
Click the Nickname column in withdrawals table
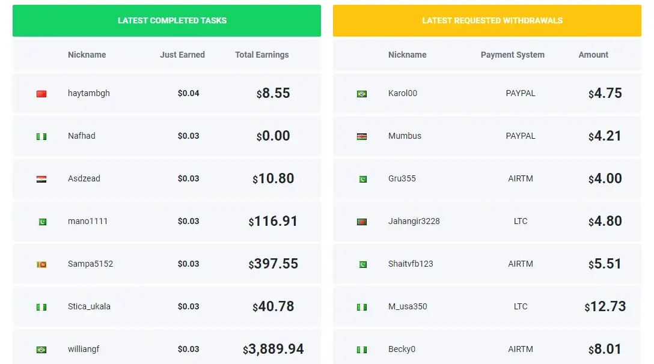(x=407, y=55)
